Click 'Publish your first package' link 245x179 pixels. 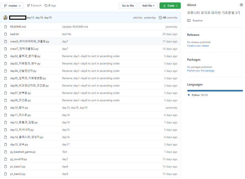pyautogui.click(x=201, y=71)
